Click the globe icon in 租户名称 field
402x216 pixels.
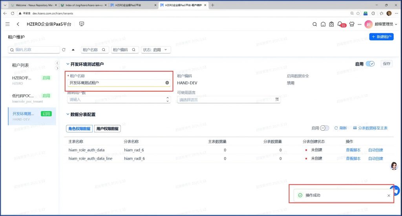coord(167,83)
